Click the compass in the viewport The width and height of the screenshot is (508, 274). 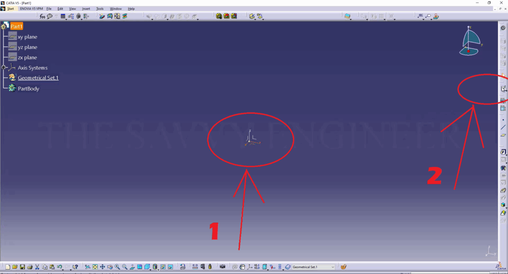(470, 42)
